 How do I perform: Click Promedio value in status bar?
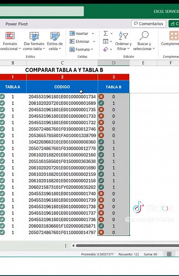pos(98,254)
